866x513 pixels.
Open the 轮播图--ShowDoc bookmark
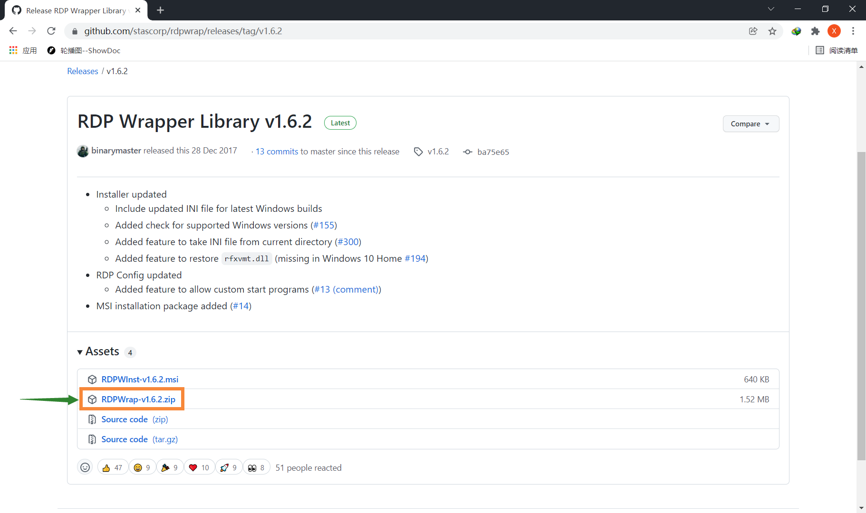point(84,50)
